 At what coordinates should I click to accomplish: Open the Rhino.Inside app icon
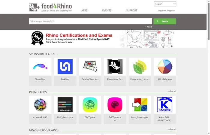coord(115,67)
